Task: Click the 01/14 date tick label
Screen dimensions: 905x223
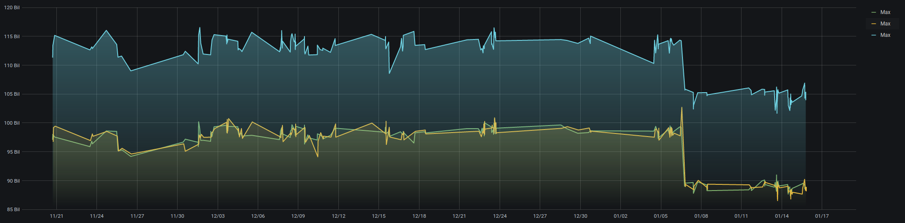Action: pos(782,216)
